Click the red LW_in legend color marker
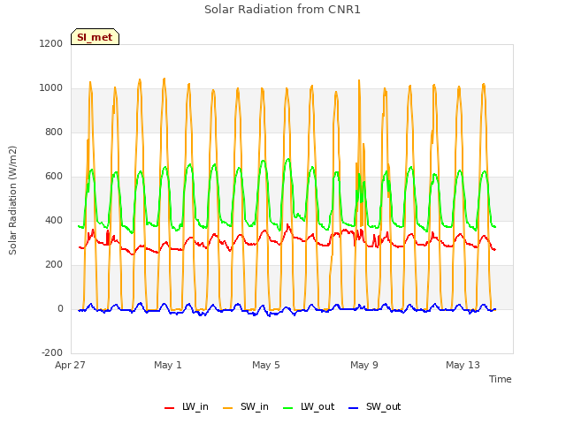Viewport: 566px width, 424px height. 169,408
